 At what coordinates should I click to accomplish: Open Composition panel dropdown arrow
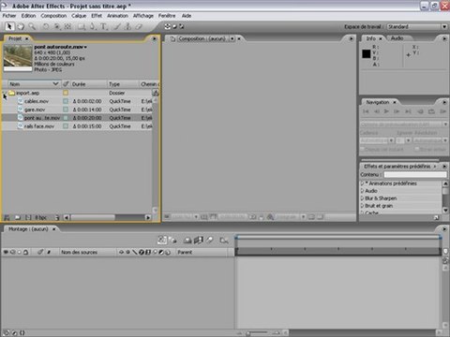point(232,38)
